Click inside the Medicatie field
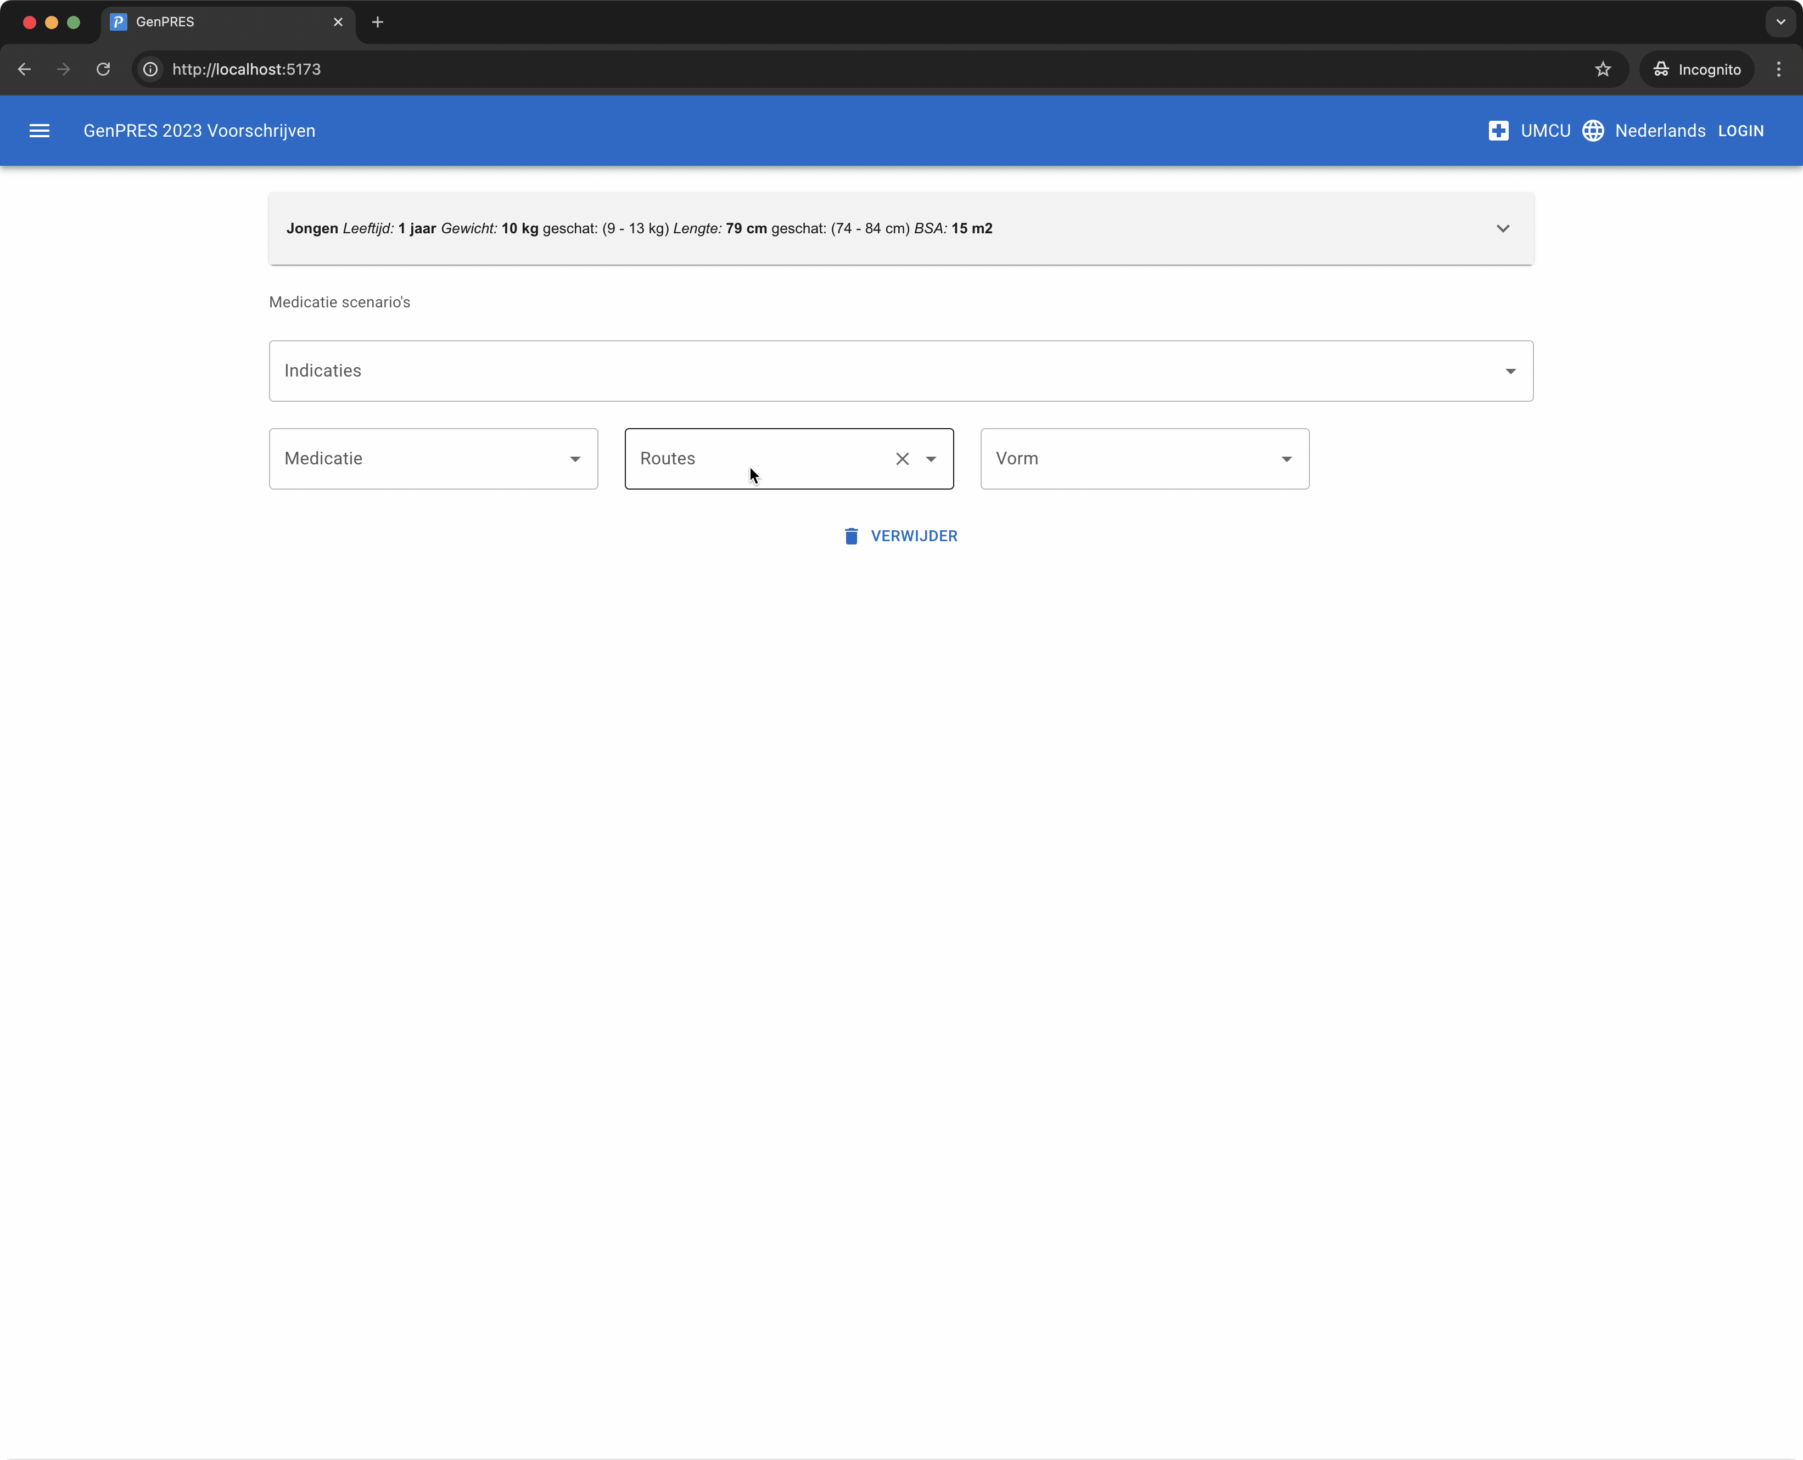Image resolution: width=1803 pixels, height=1460 pixels. (x=433, y=458)
